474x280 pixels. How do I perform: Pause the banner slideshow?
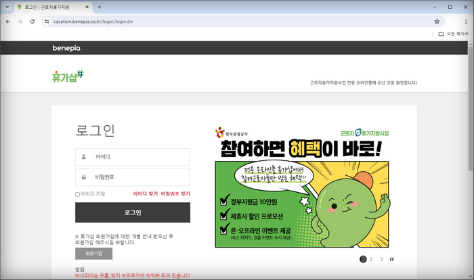[392, 259]
